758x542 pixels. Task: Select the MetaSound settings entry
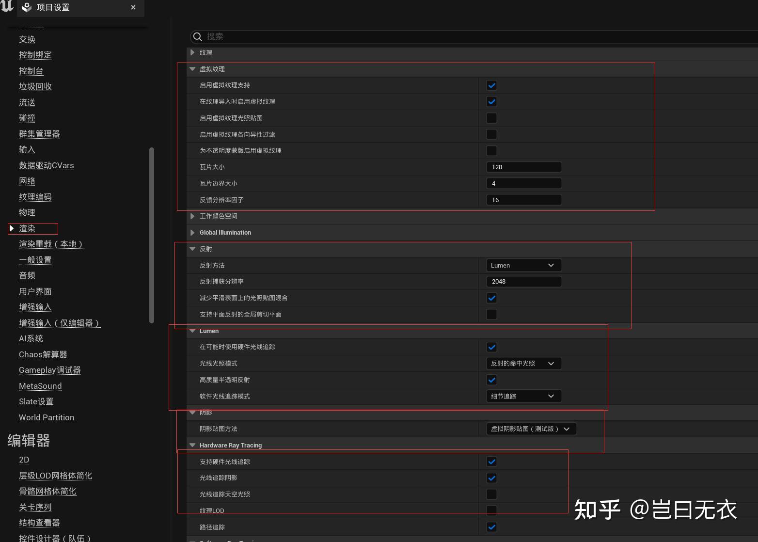[x=40, y=386]
